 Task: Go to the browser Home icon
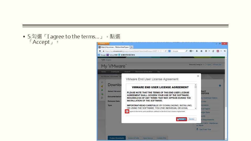pos(201,51)
